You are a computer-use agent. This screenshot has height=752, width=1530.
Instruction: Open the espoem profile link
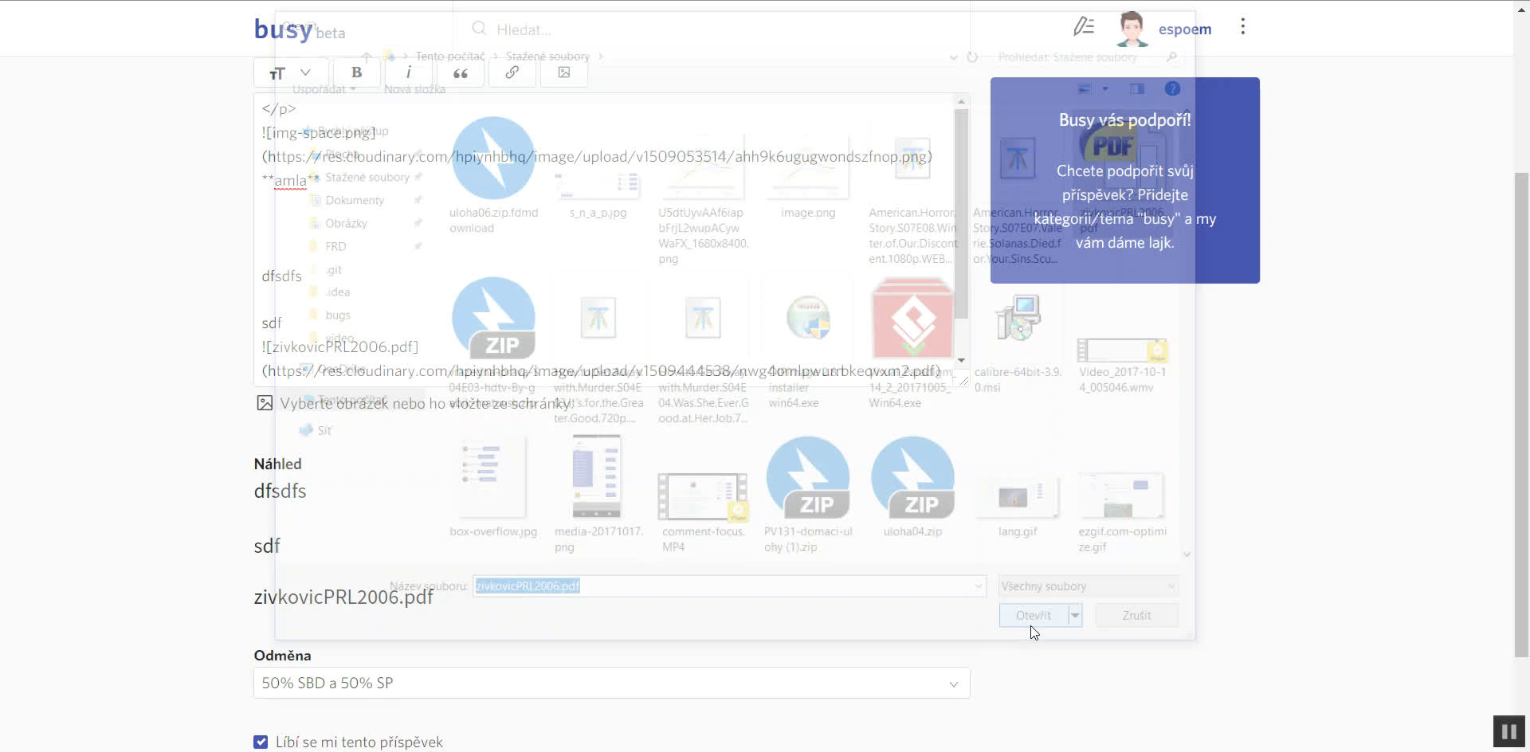tap(1184, 29)
